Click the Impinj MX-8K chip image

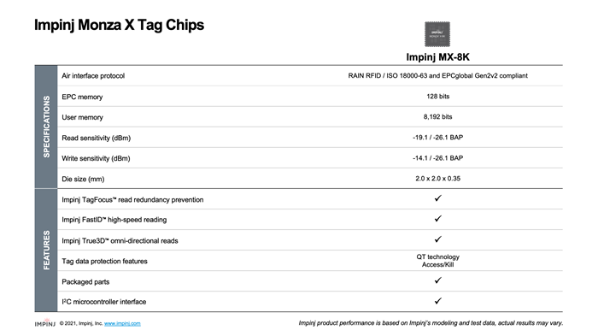(x=437, y=34)
